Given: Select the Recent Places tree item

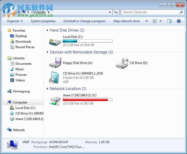Looking at the screenshot, I should point(25,47).
